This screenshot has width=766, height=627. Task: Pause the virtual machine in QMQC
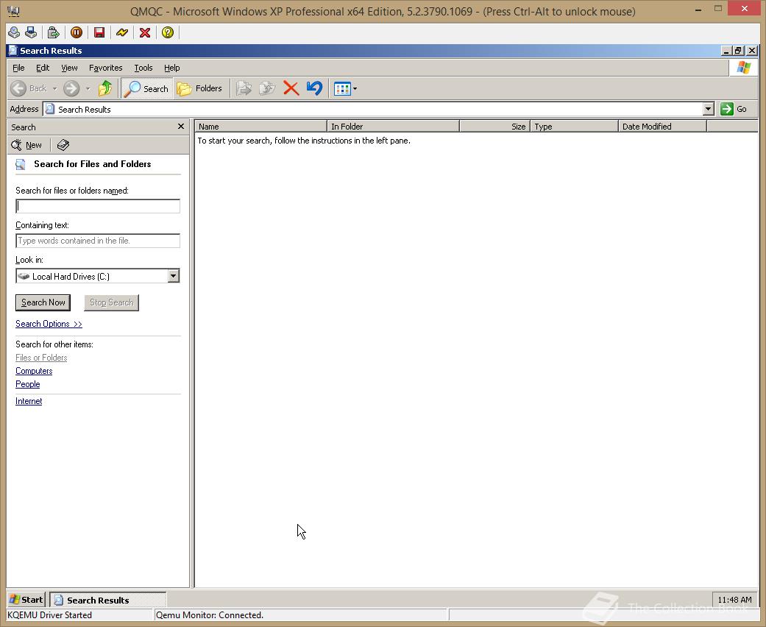77,32
